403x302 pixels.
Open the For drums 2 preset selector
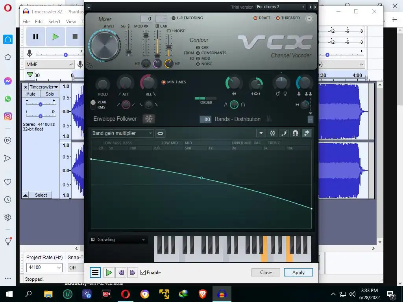281,7
